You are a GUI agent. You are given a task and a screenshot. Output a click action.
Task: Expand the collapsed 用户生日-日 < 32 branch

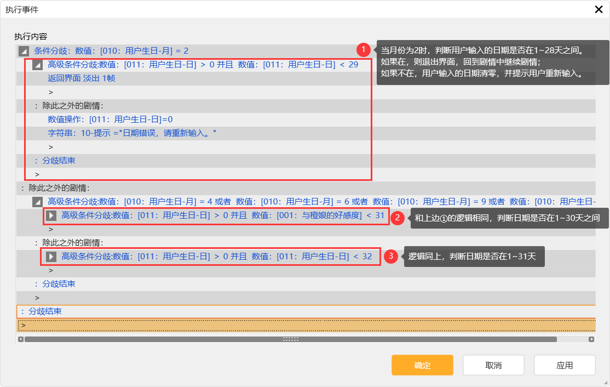point(51,257)
